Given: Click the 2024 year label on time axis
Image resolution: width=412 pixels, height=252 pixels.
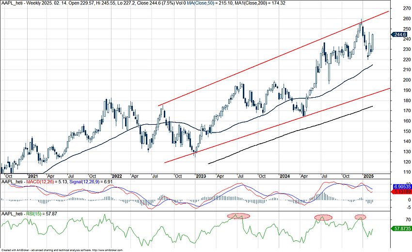Looking at the screenshot, I should [285, 176].
